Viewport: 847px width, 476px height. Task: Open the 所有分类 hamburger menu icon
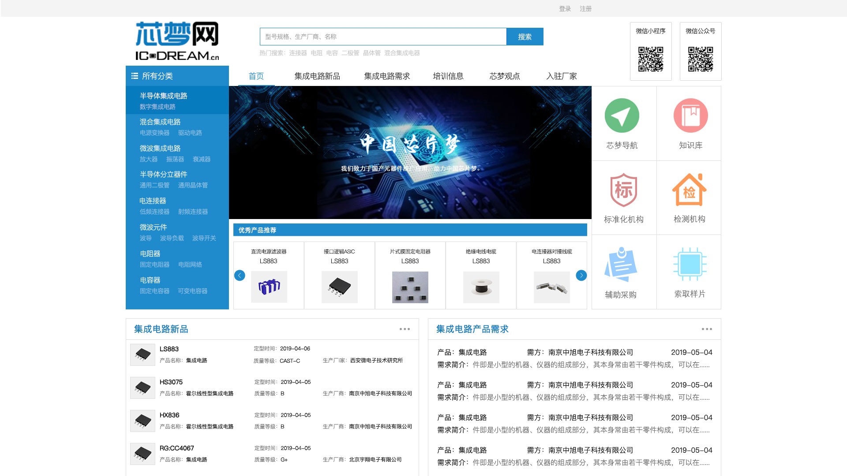(135, 76)
